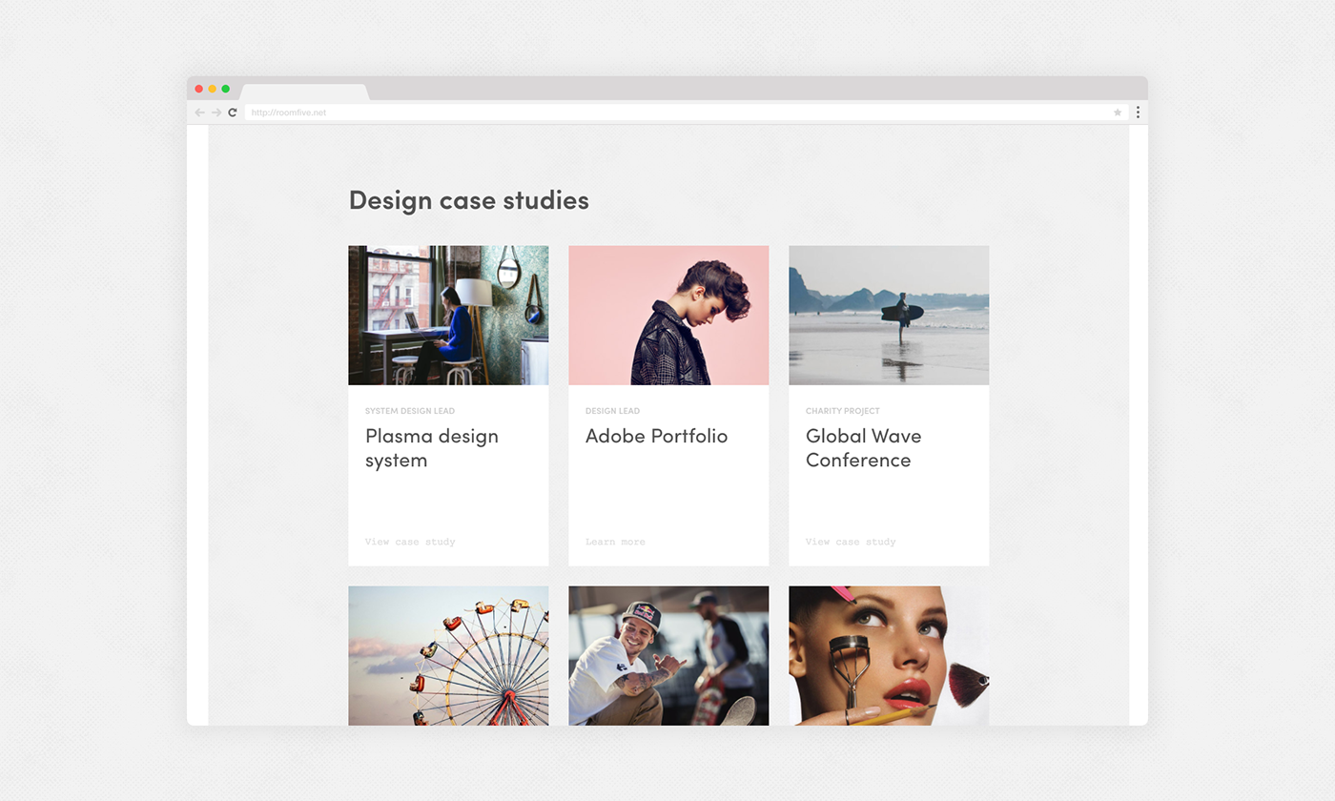
Task: Click the DESIGN LEAD label on Adobe card
Action: coord(612,411)
